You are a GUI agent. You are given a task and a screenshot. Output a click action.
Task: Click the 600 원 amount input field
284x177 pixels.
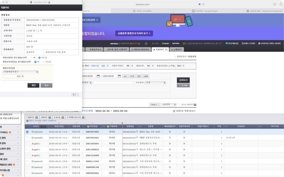(12, 76)
